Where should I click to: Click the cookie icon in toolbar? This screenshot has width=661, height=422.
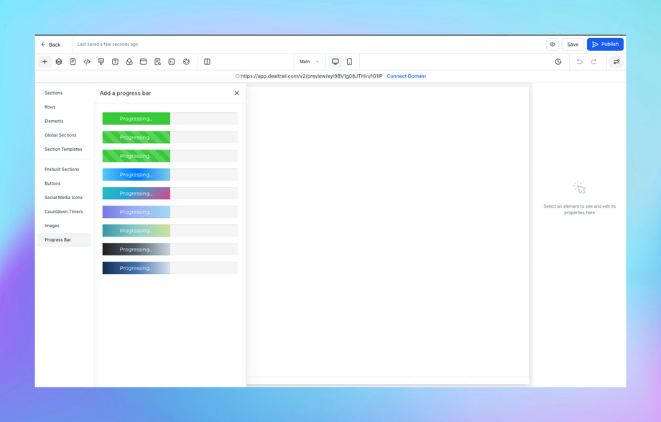(186, 62)
